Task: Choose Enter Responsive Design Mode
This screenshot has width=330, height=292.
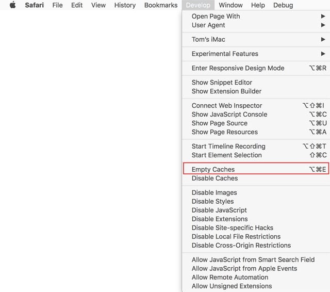Action: pyautogui.click(x=238, y=68)
